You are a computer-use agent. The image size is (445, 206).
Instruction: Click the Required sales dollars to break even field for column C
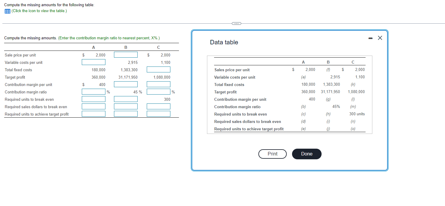pos(158,106)
